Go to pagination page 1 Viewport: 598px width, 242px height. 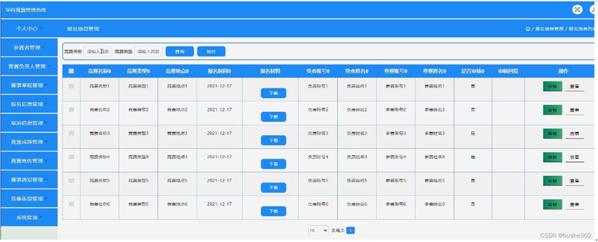click(351, 231)
